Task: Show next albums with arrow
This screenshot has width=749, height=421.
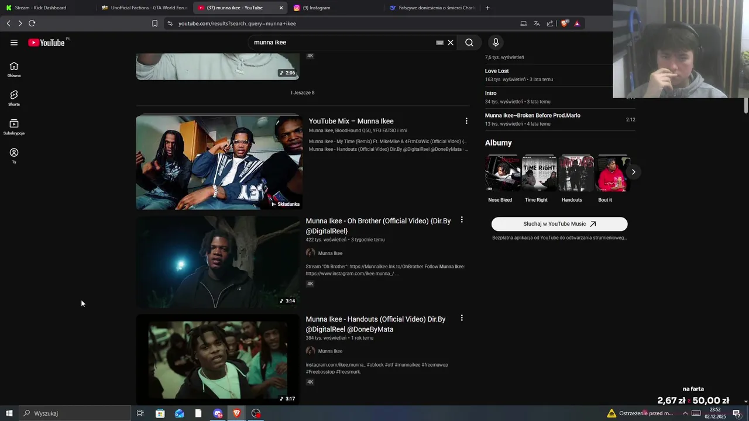Action: point(633,172)
